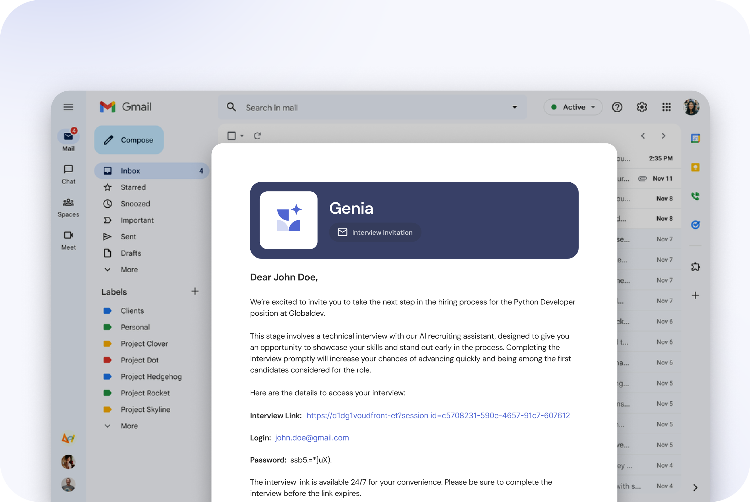The height and width of the screenshot is (502, 750).
Task: Open Settings gear icon
Action: click(x=642, y=107)
